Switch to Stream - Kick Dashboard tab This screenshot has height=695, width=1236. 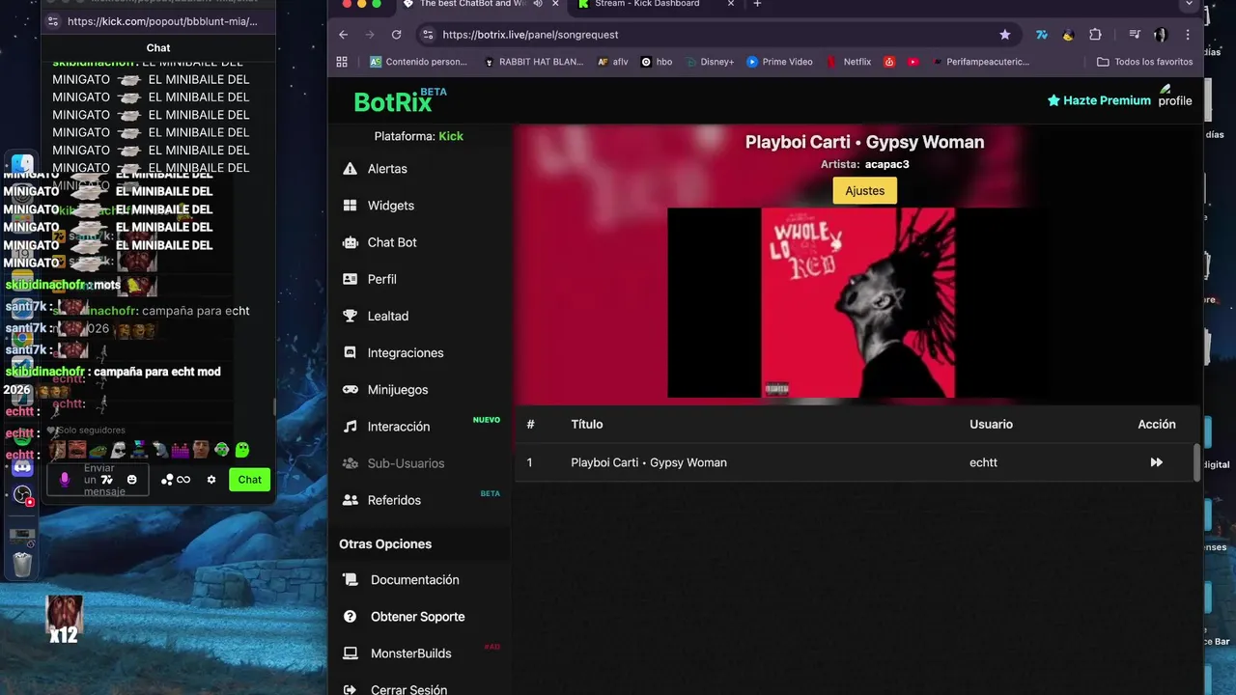point(648,4)
